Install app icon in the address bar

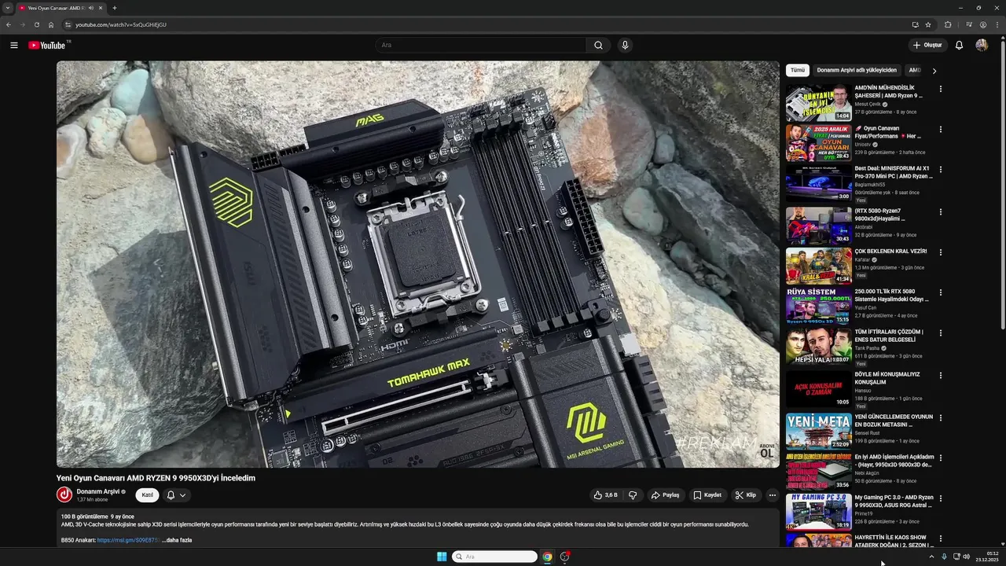click(x=915, y=24)
